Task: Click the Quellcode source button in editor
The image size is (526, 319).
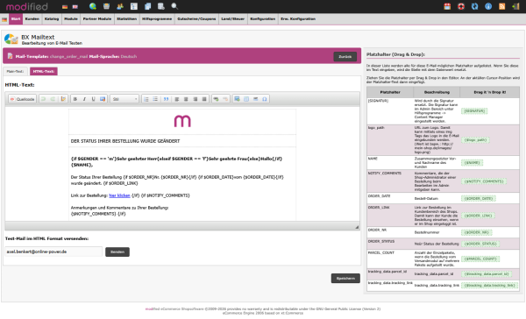Action: coord(22,99)
